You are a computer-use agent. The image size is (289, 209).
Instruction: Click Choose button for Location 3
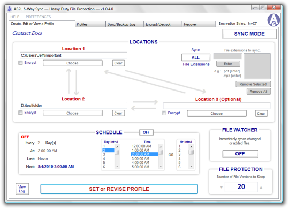217,114
